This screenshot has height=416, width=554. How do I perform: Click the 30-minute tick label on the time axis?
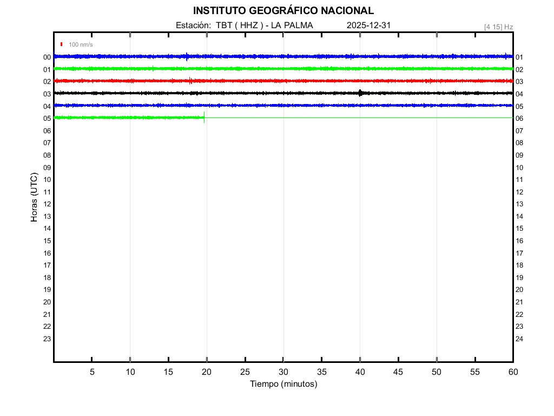click(283, 372)
